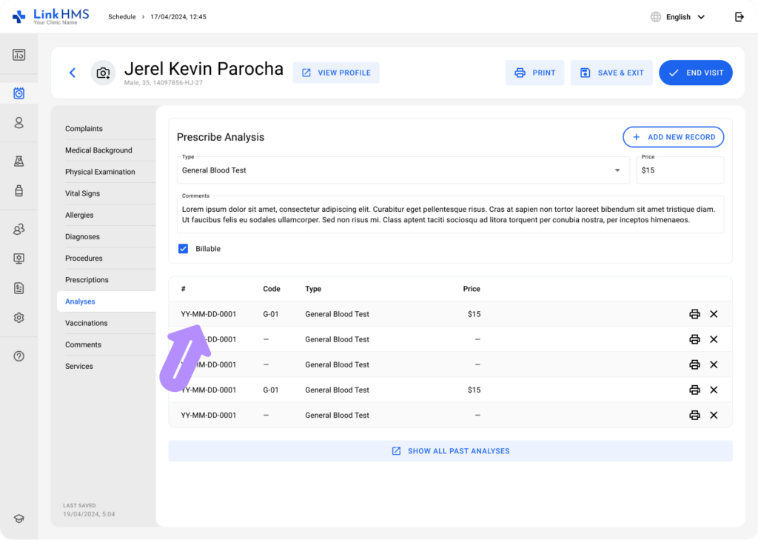Click the Print button in header
758x540 pixels.
pos(534,73)
